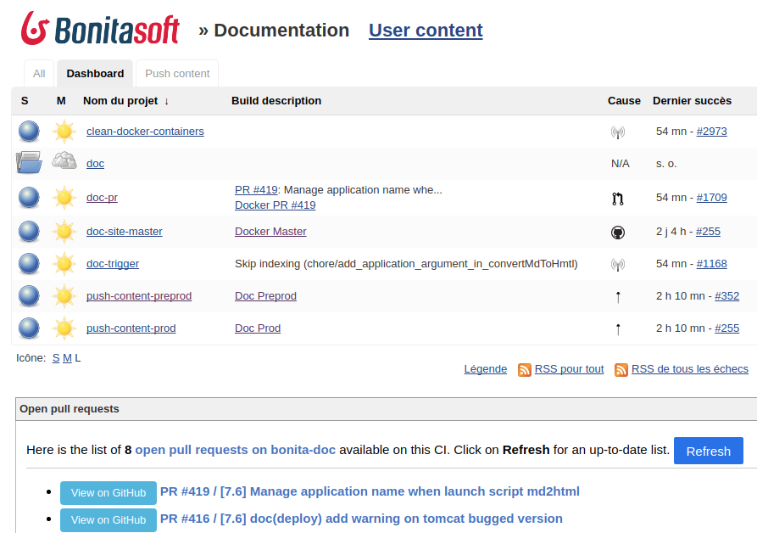The width and height of the screenshot is (757, 533).
Task: Click upstream arrow icon for push-content-prod
Action: coord(618,329)
